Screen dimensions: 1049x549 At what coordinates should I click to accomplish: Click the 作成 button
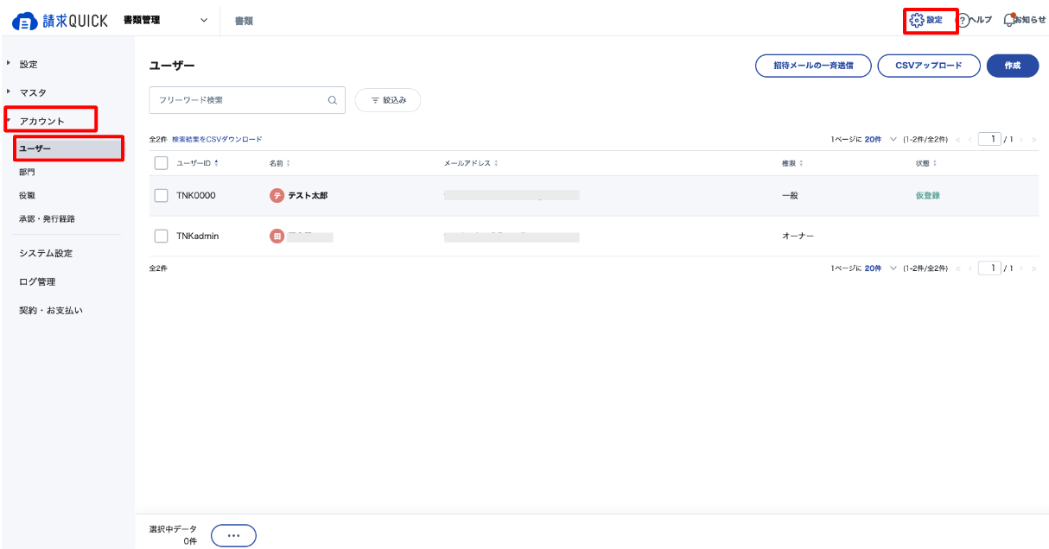pyautogui.click(x=1013, y=66)
